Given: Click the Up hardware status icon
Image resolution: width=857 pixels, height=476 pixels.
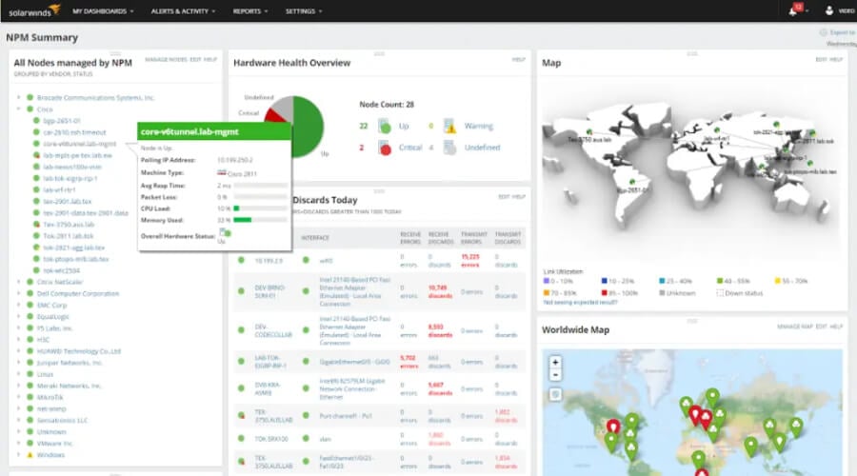Looking at the screenshot, I should click(385, 127).
